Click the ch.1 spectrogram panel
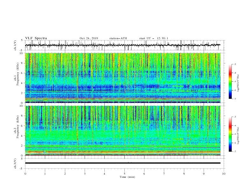This screenshot has height=195, width=252. click(122, 78)
